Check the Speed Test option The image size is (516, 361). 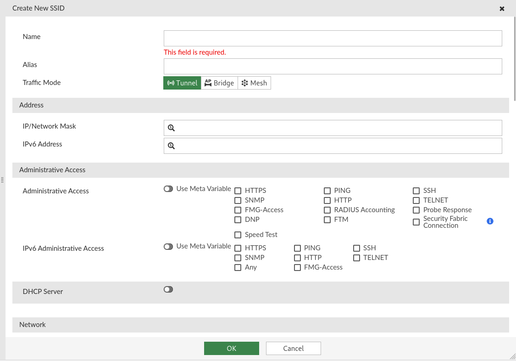[238, 235]
